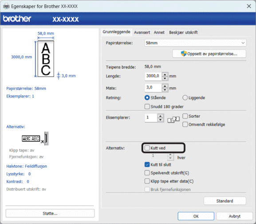This screenshot has height=224, width=256.
Task: Switch to the Avansert tab
Action: pyautogui.click(x=142, y=32)
